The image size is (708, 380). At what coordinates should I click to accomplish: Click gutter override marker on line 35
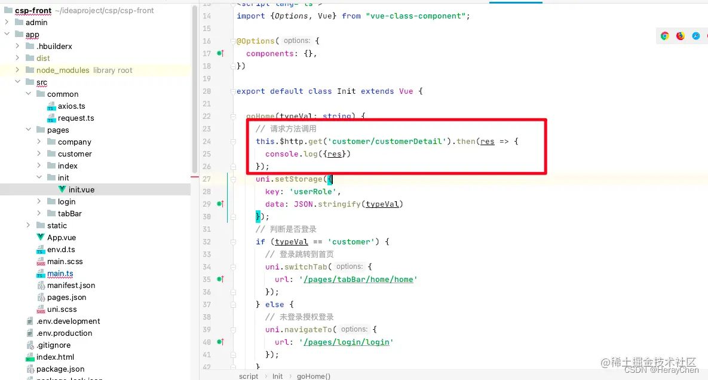pyautogui.click(x=220, y=280)
